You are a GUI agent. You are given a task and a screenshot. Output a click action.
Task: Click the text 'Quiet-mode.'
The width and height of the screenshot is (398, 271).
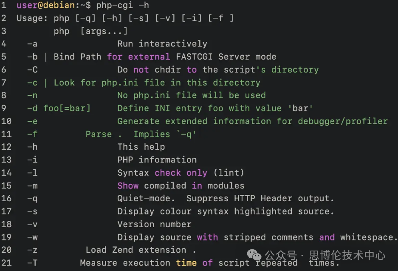tap(146, 198)
